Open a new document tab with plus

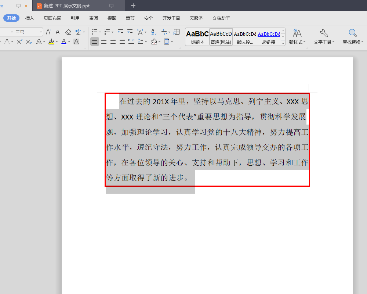133,6
